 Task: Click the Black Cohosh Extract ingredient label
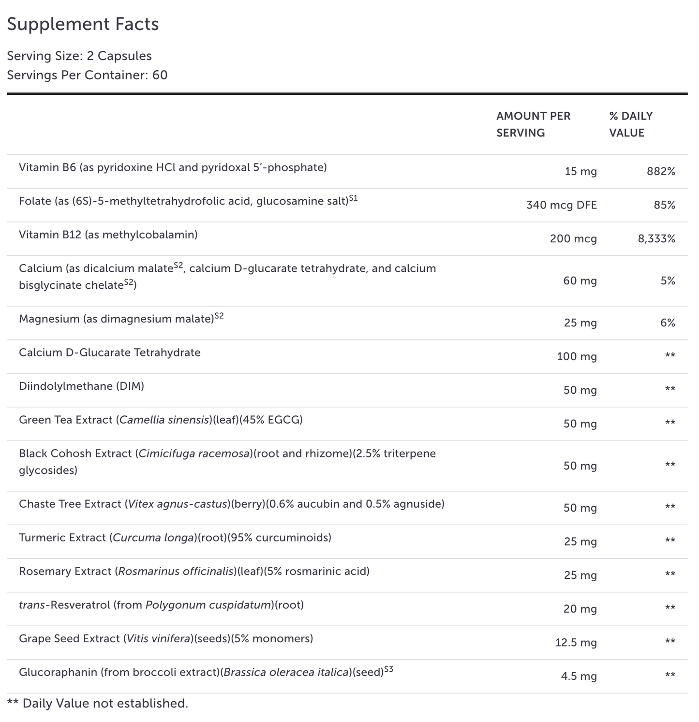pos(227,462)
